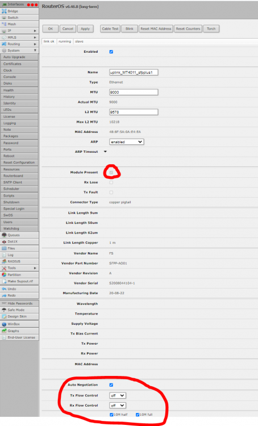This screenshot has width=258, height=426.
Task: Collapse the System submenu arrow
Action: point(35,51)
